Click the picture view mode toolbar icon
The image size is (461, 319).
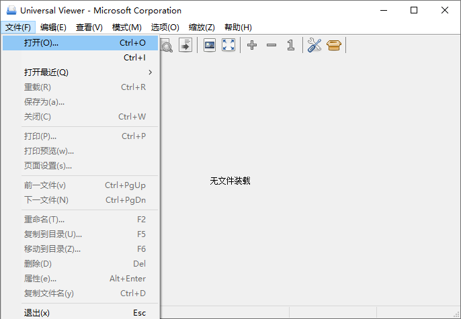point(210,45)
